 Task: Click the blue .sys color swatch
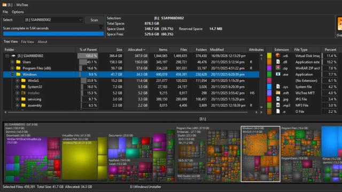tap(269, 86)
